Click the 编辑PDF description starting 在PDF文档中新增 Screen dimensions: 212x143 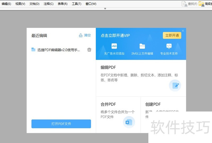click(139, 77)
